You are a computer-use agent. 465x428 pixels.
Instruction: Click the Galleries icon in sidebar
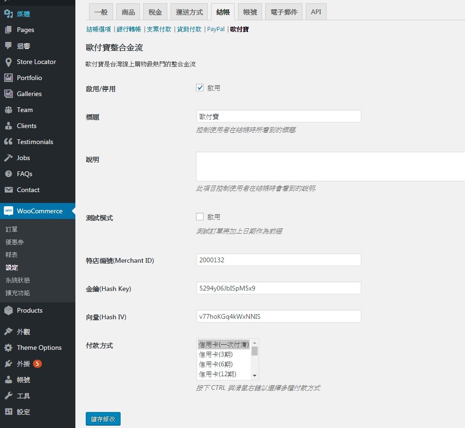[x=8, y=94]
